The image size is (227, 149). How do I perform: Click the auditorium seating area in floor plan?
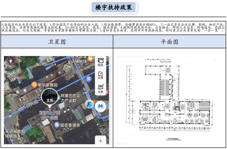(x=166, y=87)
